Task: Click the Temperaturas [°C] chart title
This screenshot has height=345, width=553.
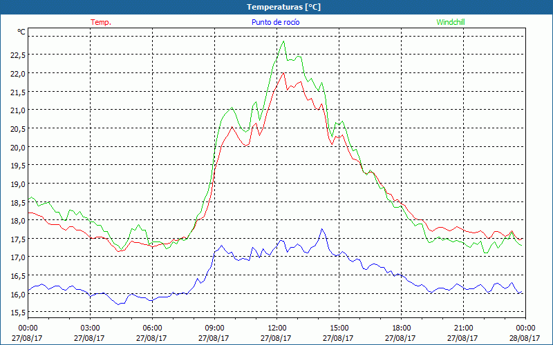Action: (283, 7)
